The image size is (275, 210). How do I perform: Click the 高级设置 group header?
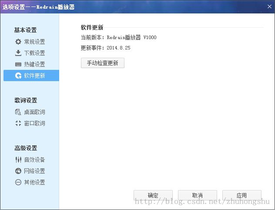[26, 148]
